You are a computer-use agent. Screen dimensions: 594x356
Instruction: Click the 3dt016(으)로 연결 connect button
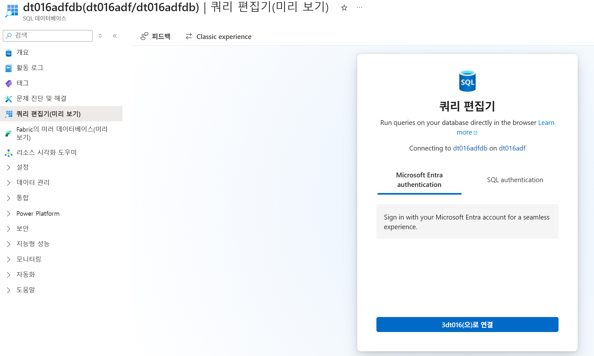[x=467, y=325]
